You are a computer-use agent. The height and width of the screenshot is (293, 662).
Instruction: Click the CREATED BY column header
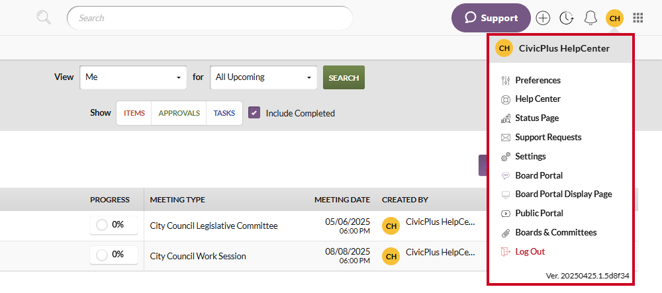[x=405, y=200]
